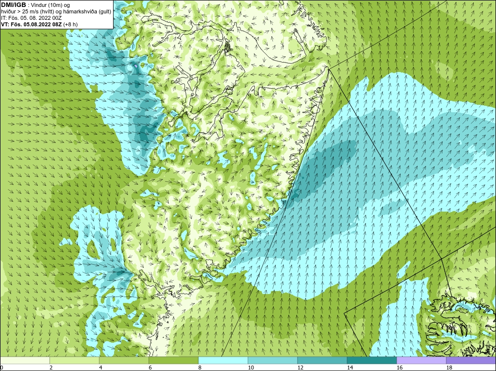Click the 16–18 m/s lavender legend swatch
Screen dimensions: 496x371
click(x=421, y=360)
